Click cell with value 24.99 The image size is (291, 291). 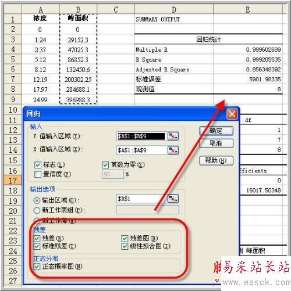point(41,100)
